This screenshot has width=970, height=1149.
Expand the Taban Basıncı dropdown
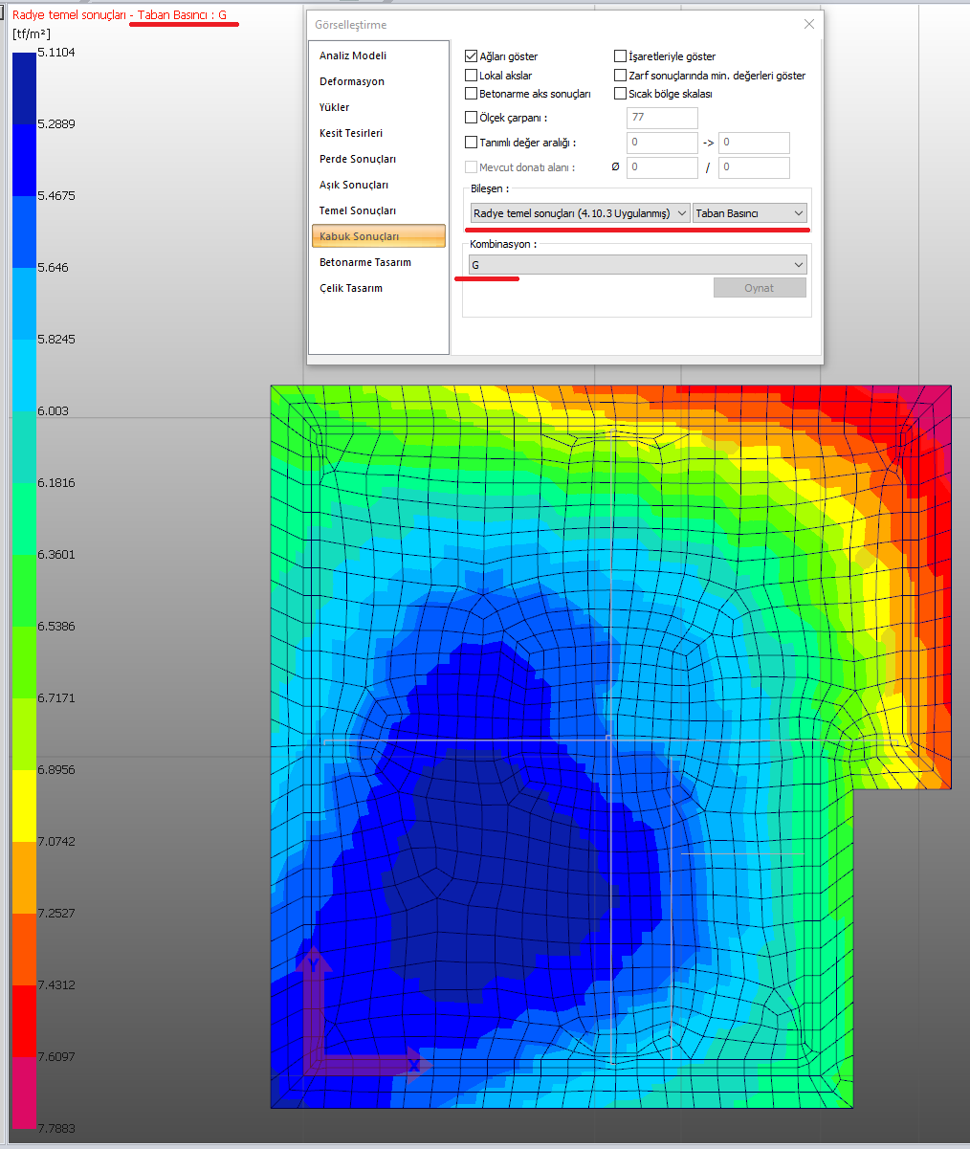pyautogui.click(x=750, y=213)
